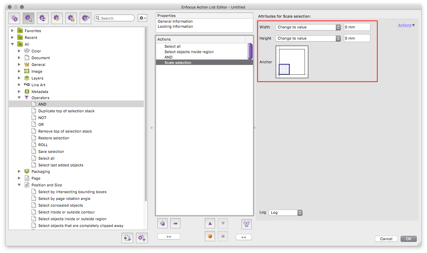Click the remove action minus icon
Viewport: 427px width, 253px height.
tap(175, 223)
